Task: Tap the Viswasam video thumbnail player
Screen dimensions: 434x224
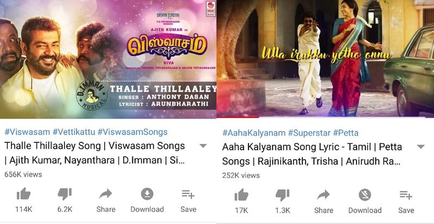Action: (x=108, y=59)
